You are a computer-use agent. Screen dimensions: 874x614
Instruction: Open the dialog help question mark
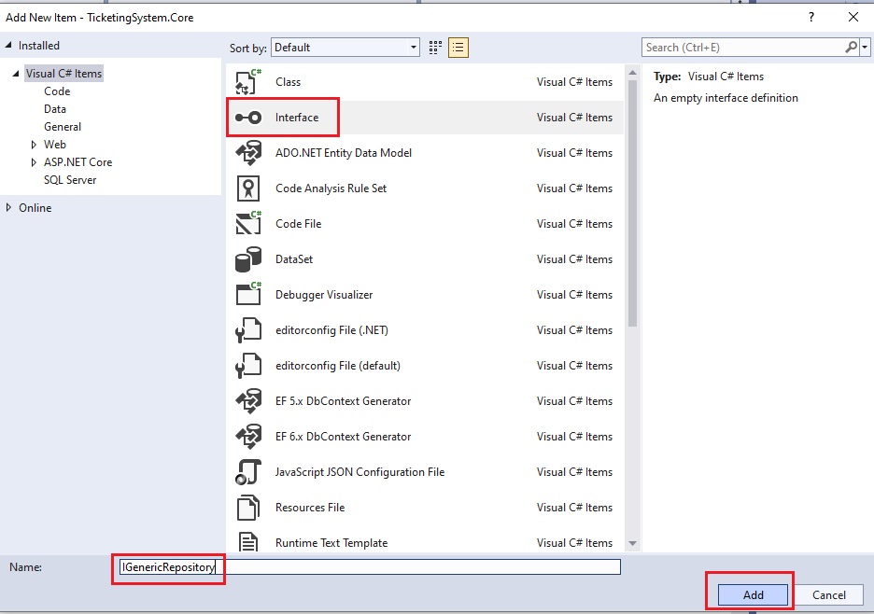[x=811, y=18]
